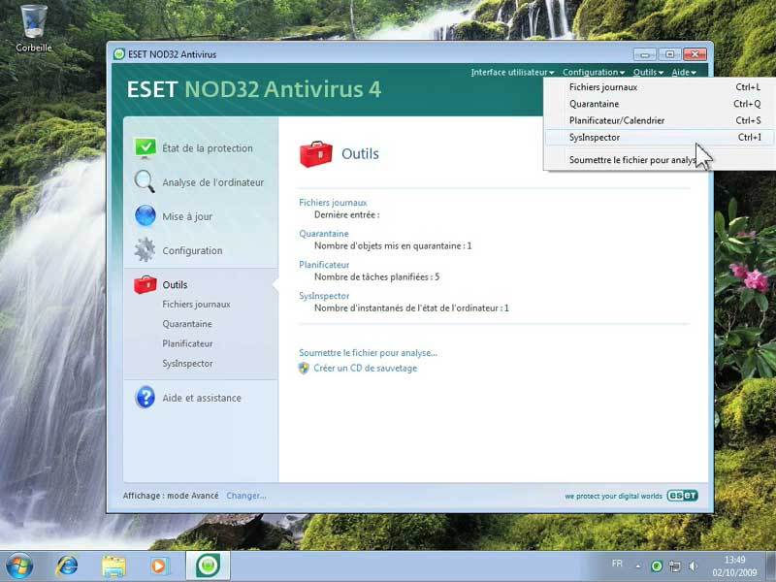The height and width of the screenshot is (582, 776).
Task: Click the green checkmark protection status icon
Action: pyautogui.click(x=145, y=147)
